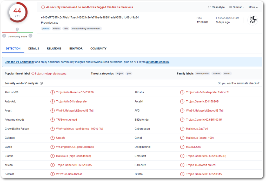Go to the Details tab
266x181 pixels.
click(x=34, y=49)
